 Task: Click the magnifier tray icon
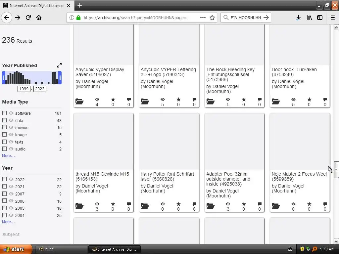coord(315,249)
